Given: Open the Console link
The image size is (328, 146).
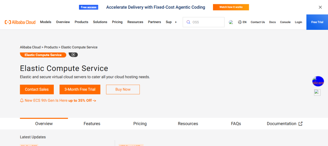Looking at the screenshot, I should [285, 22].
